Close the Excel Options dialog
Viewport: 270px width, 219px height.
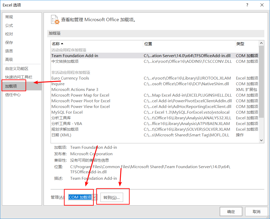262,5
